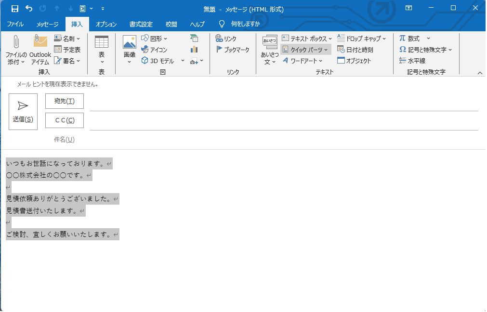Screen dimensions: 487x312
Task: Add a ブックマーク bookmark
Action: click(232, 50)
